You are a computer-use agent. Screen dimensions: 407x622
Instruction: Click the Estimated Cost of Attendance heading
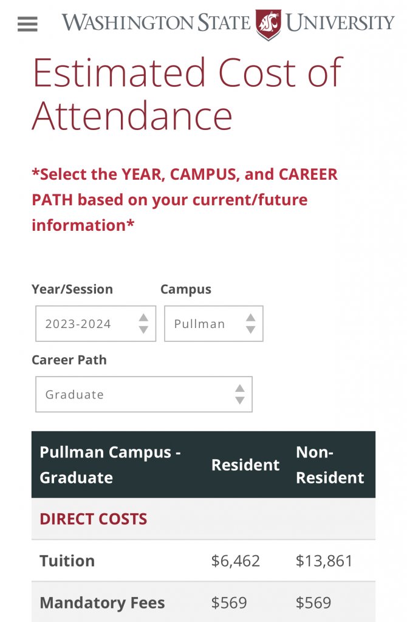pos(187,94)
